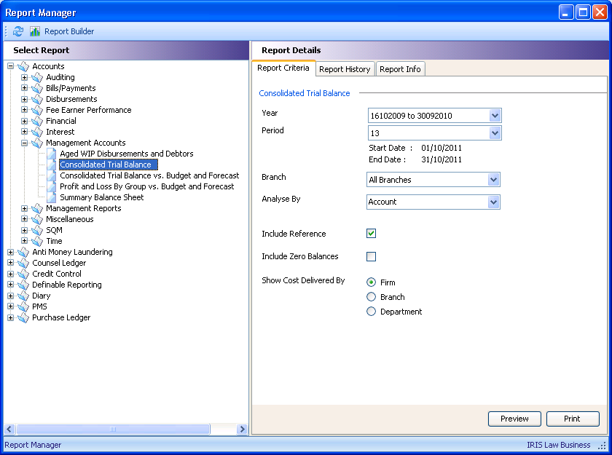Select the Anti Money Laundering item
Viewport: 612px width, 455px height.
coord(72,252)
